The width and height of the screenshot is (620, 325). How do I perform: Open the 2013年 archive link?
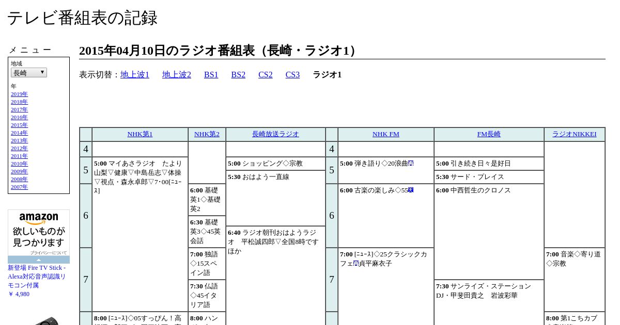19,140
